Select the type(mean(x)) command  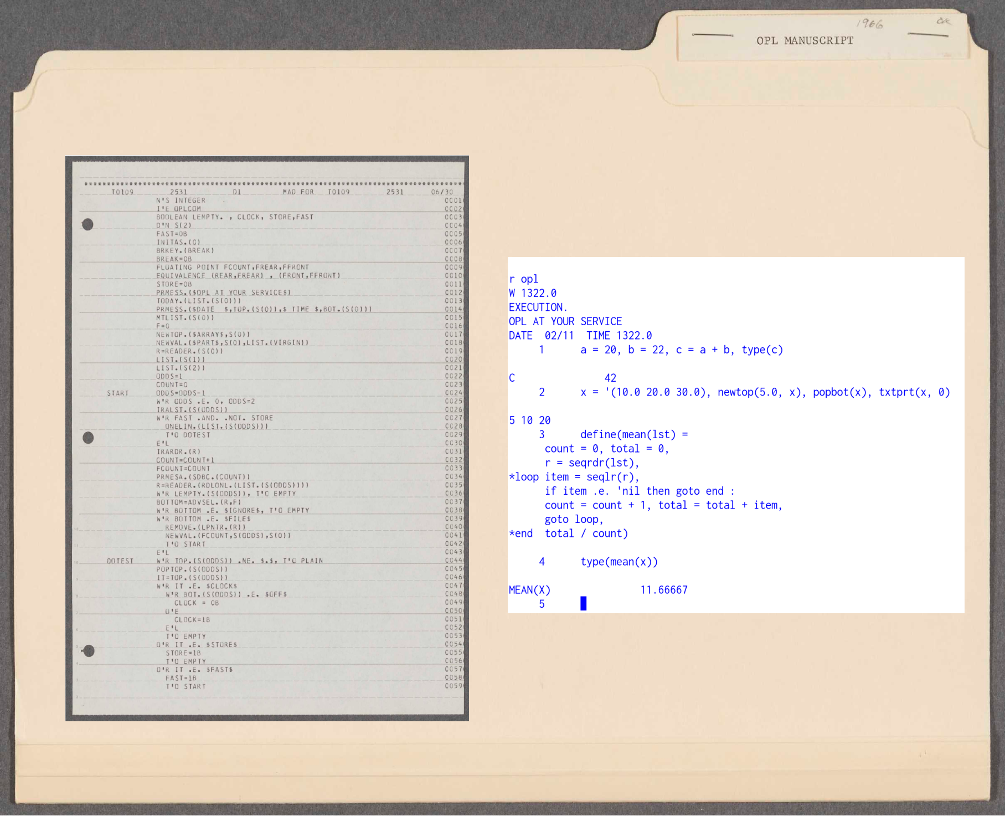(619, 562)
